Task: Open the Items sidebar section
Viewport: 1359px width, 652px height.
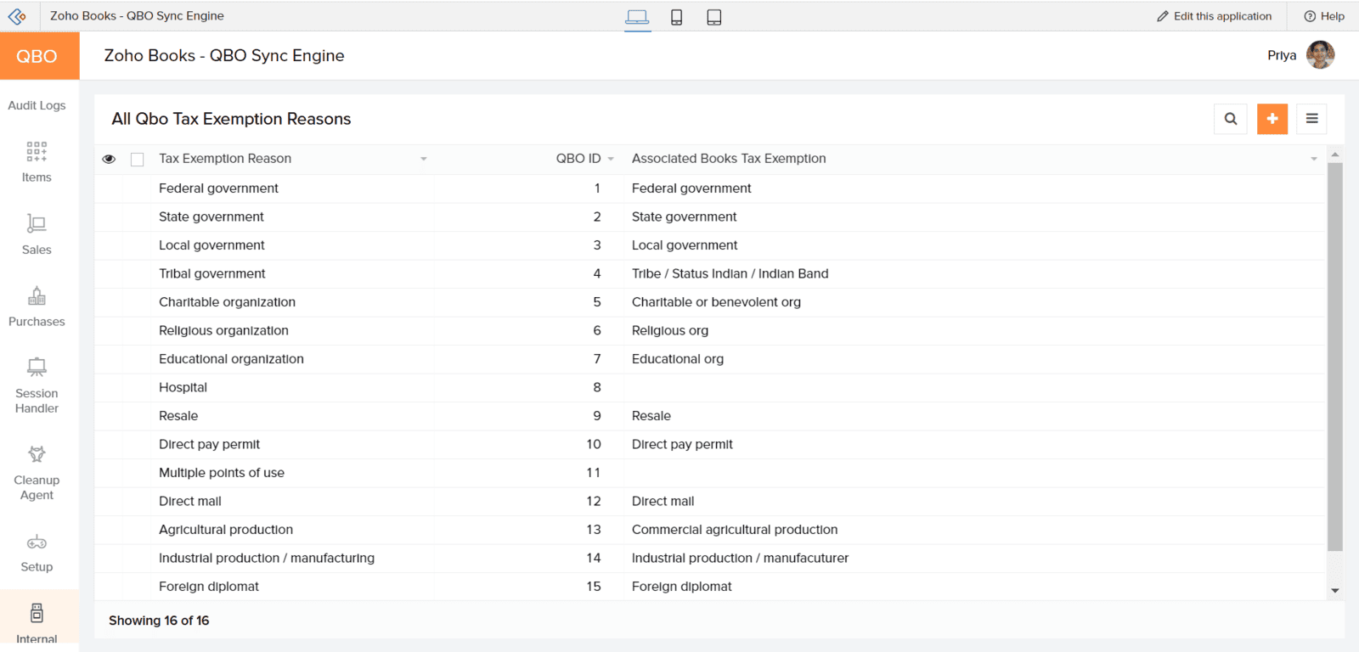Action: 37,163
